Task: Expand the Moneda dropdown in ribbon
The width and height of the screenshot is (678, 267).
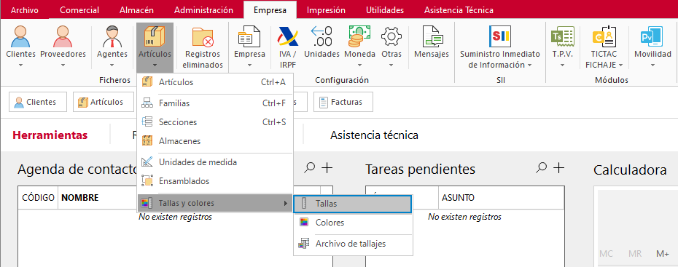Action: [x=359, y=65]
